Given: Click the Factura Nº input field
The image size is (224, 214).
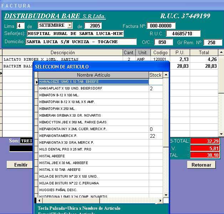Looking at the screenshot, I should (161, 26).
